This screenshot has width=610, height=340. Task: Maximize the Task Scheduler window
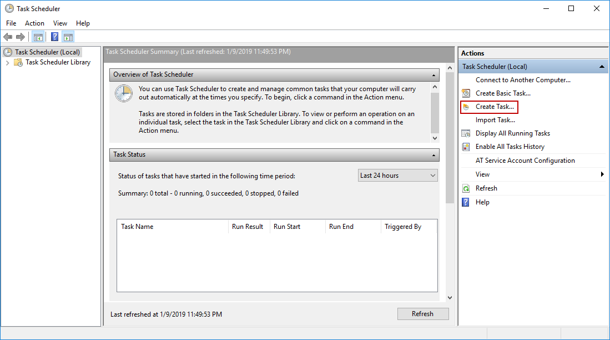pyautogui.click(x=571, y=8)
